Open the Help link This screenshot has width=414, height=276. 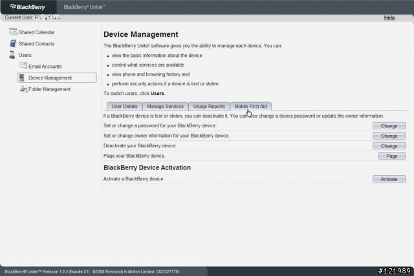[x=389, y=17]
